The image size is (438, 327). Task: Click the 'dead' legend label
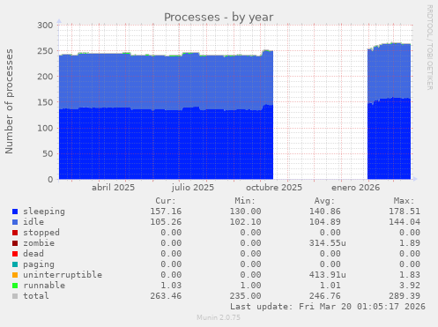33,254
